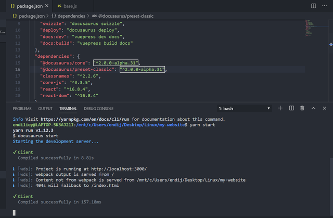The width and height of the screenshot is (333, 218).
Task: Open the yarnpkg.com docs link in terminal
Action: click(85, 119)
